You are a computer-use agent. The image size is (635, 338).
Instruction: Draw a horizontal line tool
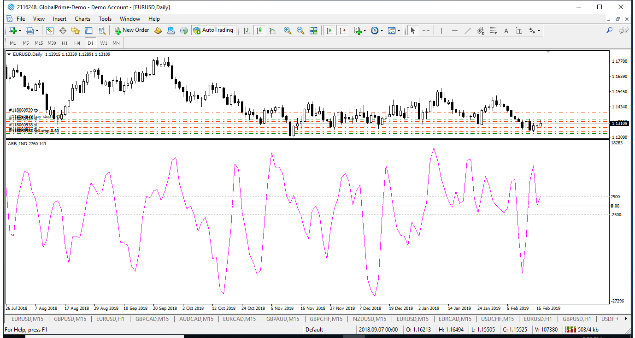(x=455, y=30)
